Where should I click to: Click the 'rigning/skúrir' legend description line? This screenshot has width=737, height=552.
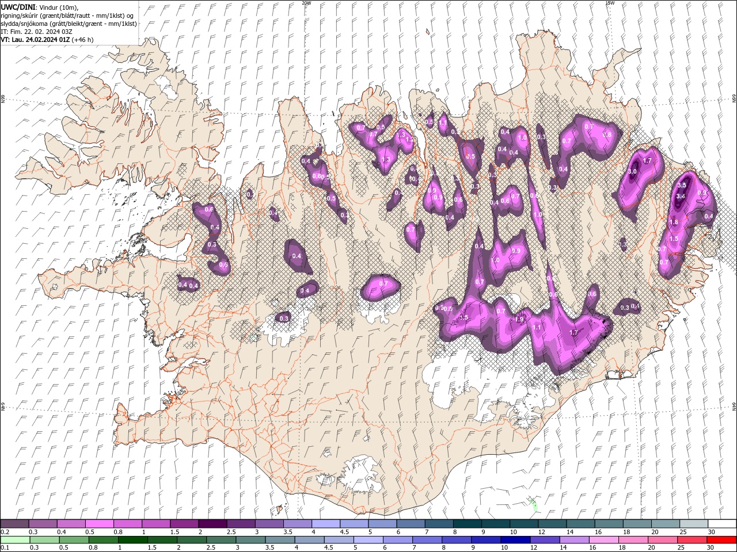(67, 16)
